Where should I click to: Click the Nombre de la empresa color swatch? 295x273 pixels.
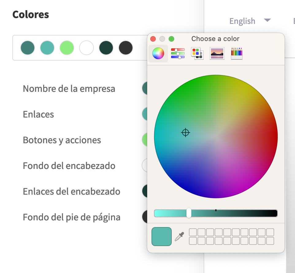[144, 89]
